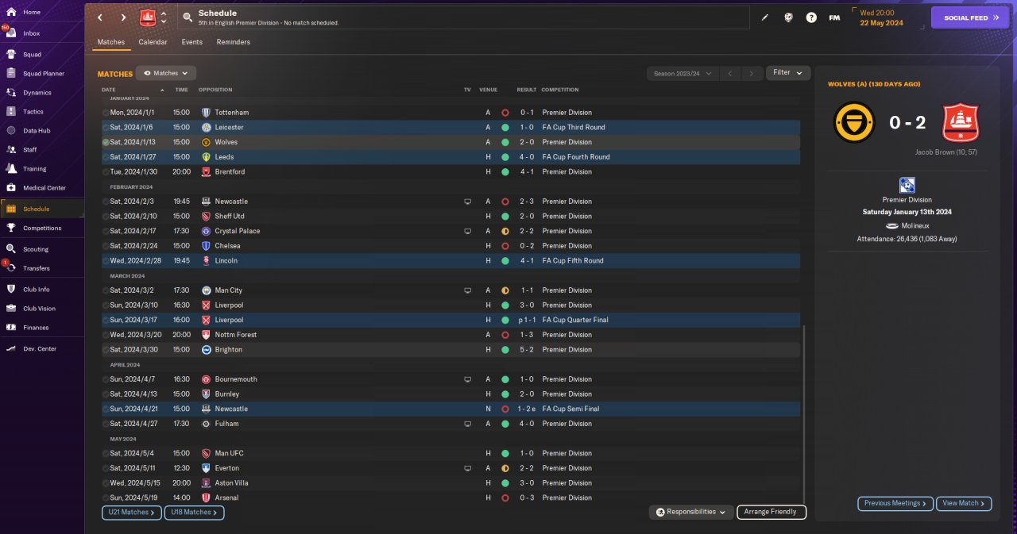This screenshot has width=1017, height=534.
Task: Go to the next season arrow
Action: point(752,73)
